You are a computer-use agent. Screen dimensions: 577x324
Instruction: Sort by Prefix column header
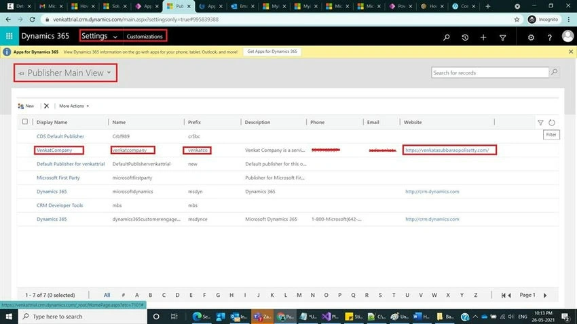(194, 122)
